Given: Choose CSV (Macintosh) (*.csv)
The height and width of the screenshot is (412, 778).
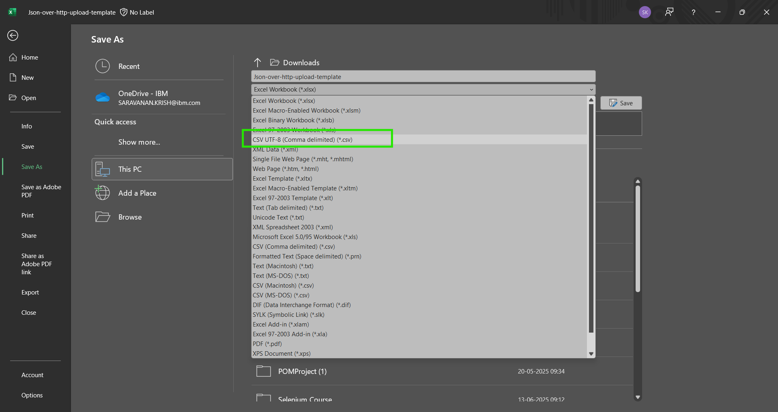Looking at the screenshot, I should coord(419,285).
